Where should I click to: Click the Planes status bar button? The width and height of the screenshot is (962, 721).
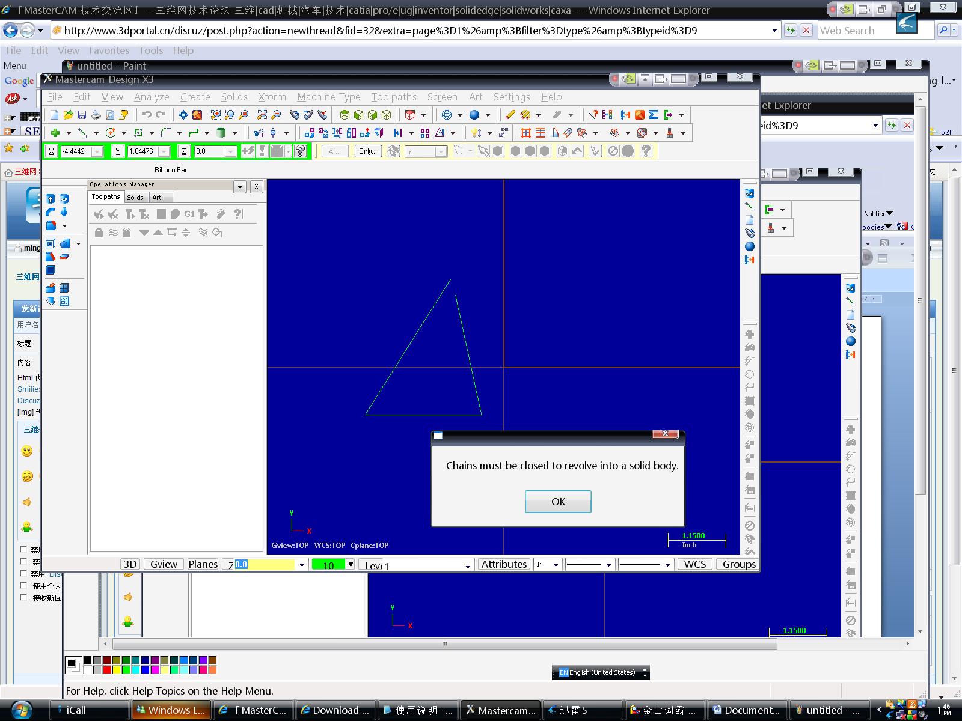(x=203, y=564)
